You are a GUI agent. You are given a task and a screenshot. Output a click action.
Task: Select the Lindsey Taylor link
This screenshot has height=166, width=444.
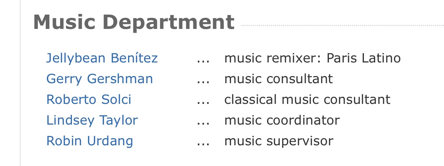pos(92,120)
